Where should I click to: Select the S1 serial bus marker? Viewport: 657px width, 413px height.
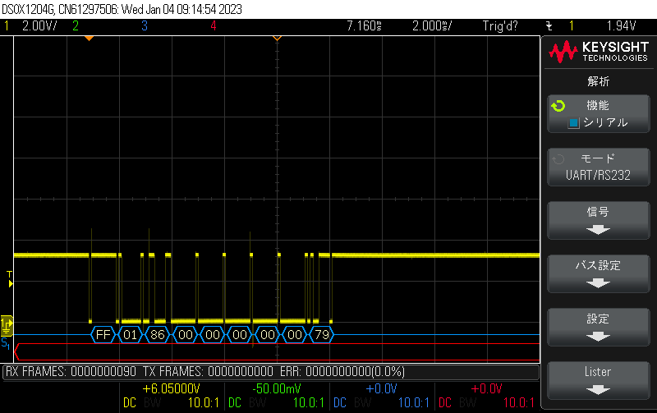click(6, 342)
